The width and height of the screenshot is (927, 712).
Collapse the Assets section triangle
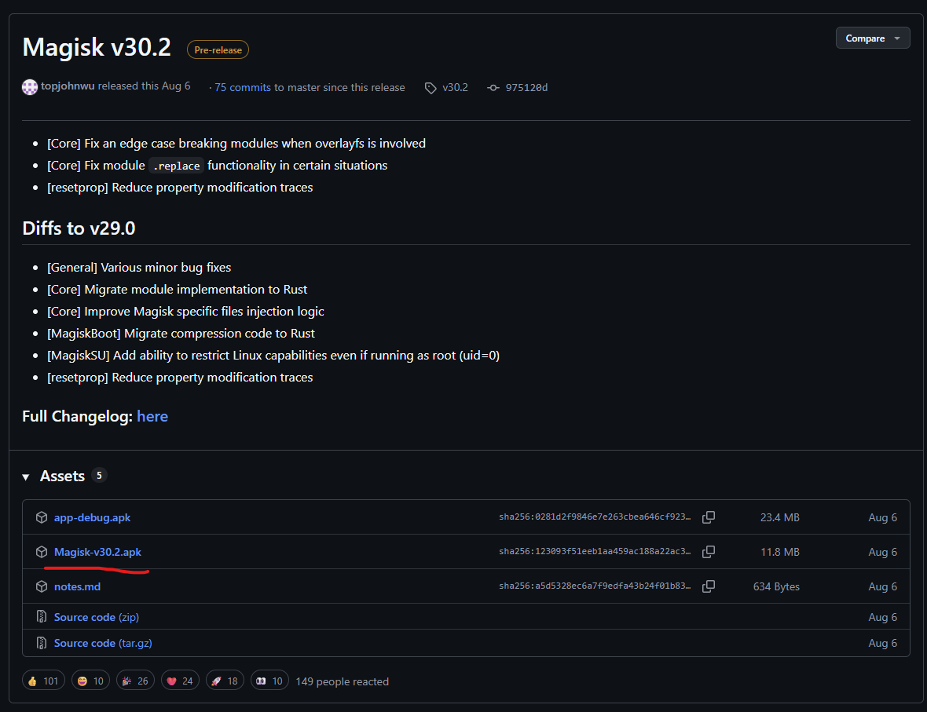click(x=25, y=476)
